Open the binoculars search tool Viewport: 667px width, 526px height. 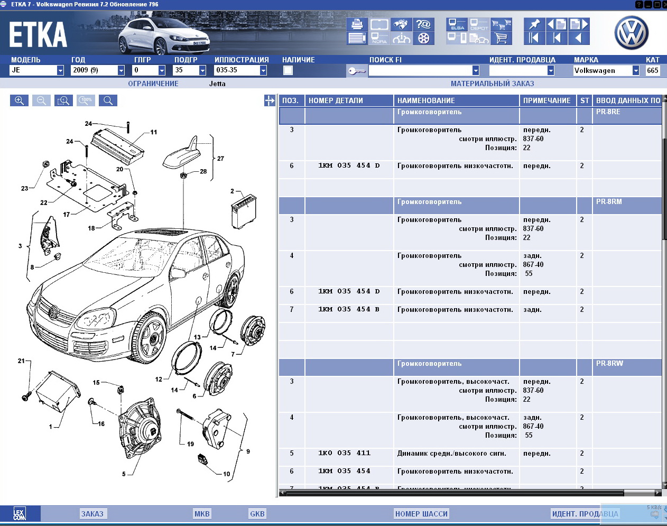tap(401, 24)
